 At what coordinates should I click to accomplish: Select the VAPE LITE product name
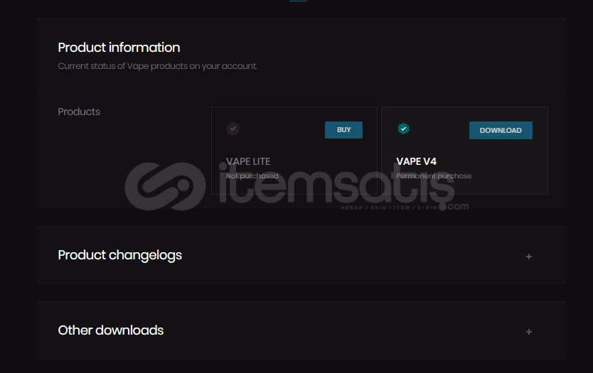[x=247, y=161]
